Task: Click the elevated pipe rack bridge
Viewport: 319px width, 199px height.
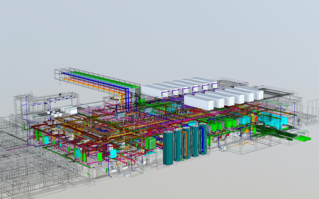Action: point(100,82)
